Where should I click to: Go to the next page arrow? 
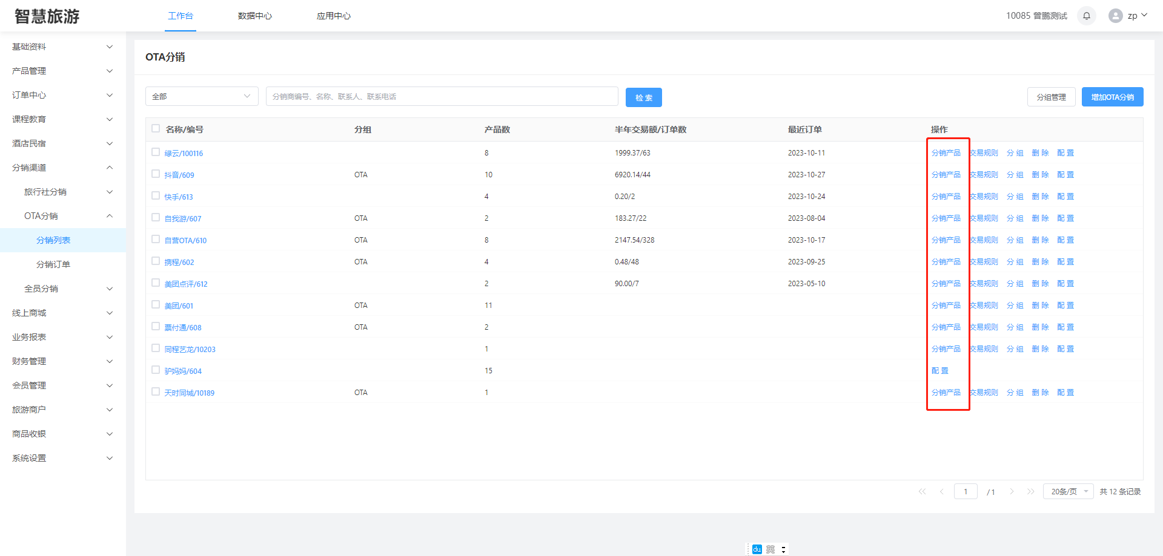click(1012, 491)
